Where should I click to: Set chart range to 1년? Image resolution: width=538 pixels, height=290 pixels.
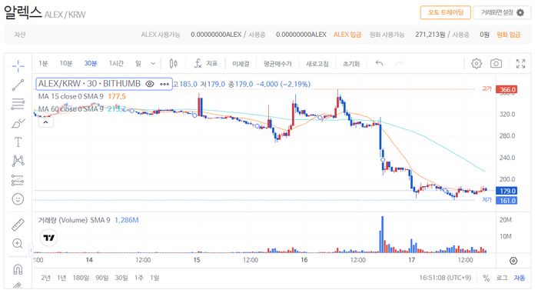tap(61, 278)
